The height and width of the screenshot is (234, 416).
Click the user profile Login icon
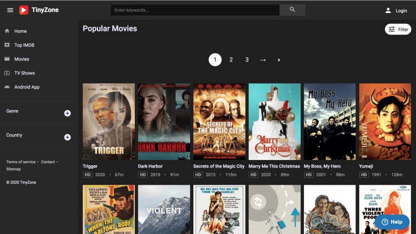[388, 10]
